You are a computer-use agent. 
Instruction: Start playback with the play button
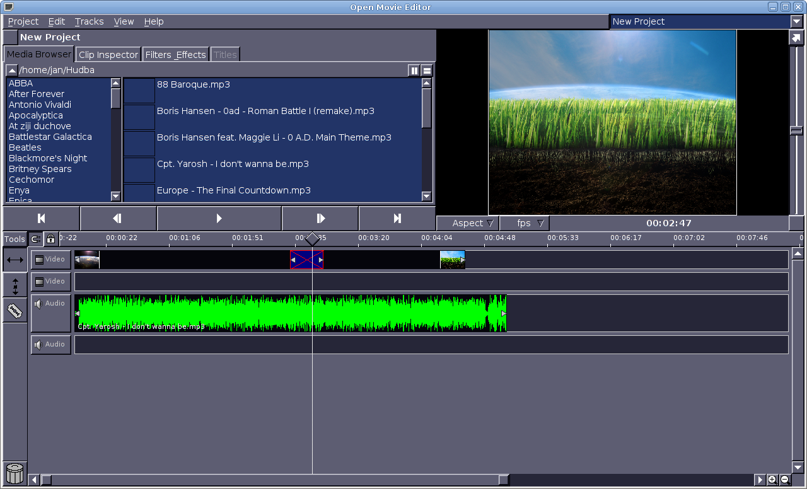tap(219, 219)
